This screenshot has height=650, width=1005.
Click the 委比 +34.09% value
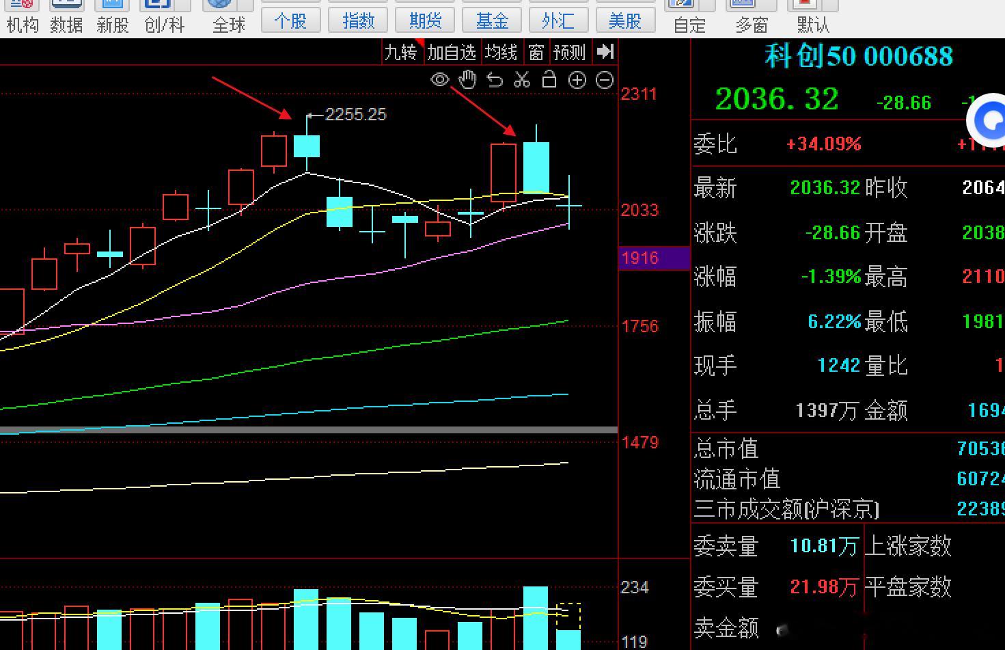click(x=823, y=144)
